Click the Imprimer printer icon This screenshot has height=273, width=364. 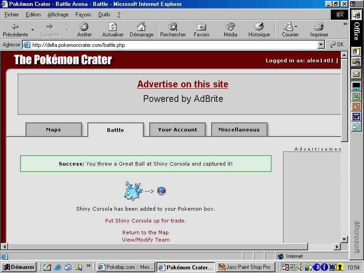319,27
